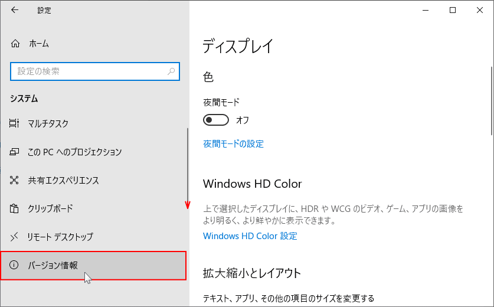The image size is (494, 307).
Task: Click the Clipboard (クリップボード) icon
Action: pyautogui.click(x=14, y=208)
